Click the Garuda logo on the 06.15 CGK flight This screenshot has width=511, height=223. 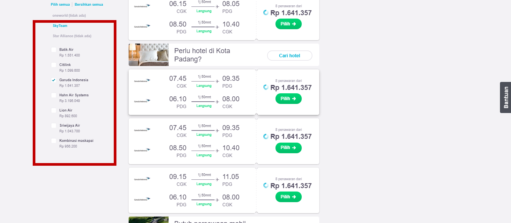tap(142, 6)
